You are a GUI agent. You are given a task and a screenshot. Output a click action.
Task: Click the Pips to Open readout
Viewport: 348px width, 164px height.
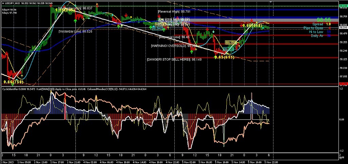coord(317,28)
